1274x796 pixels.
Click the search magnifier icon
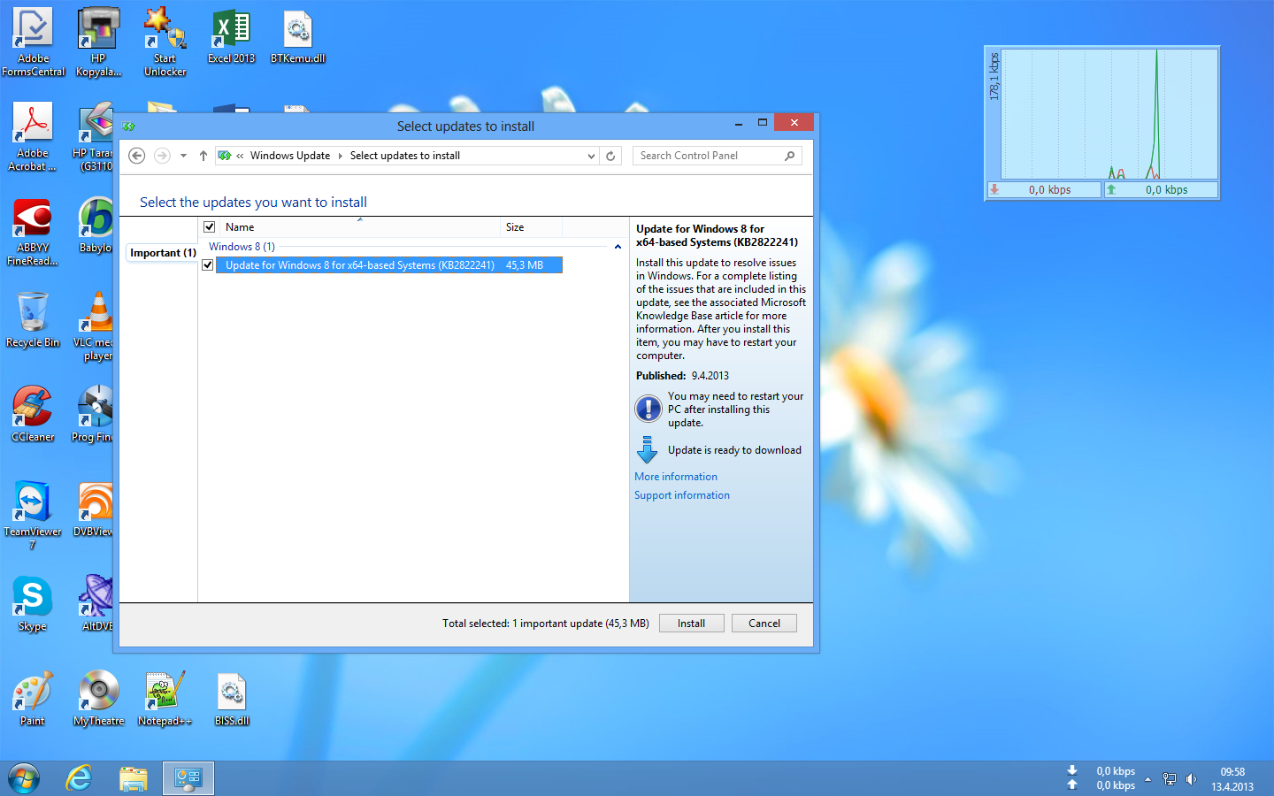coord(790,156)
